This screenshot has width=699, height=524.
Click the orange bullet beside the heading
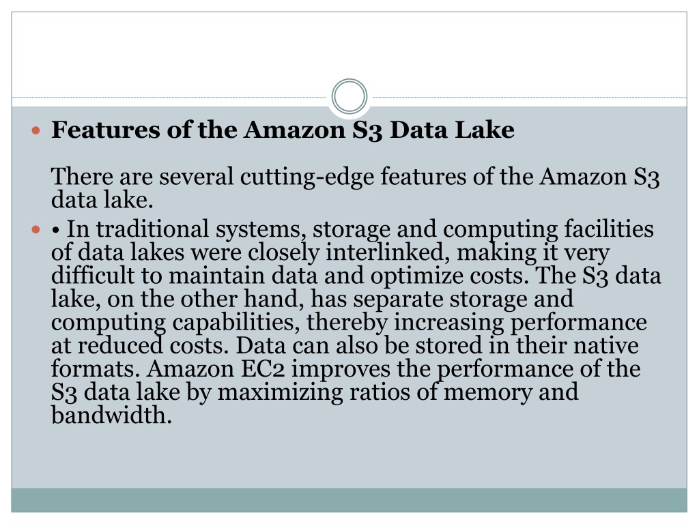36,130
